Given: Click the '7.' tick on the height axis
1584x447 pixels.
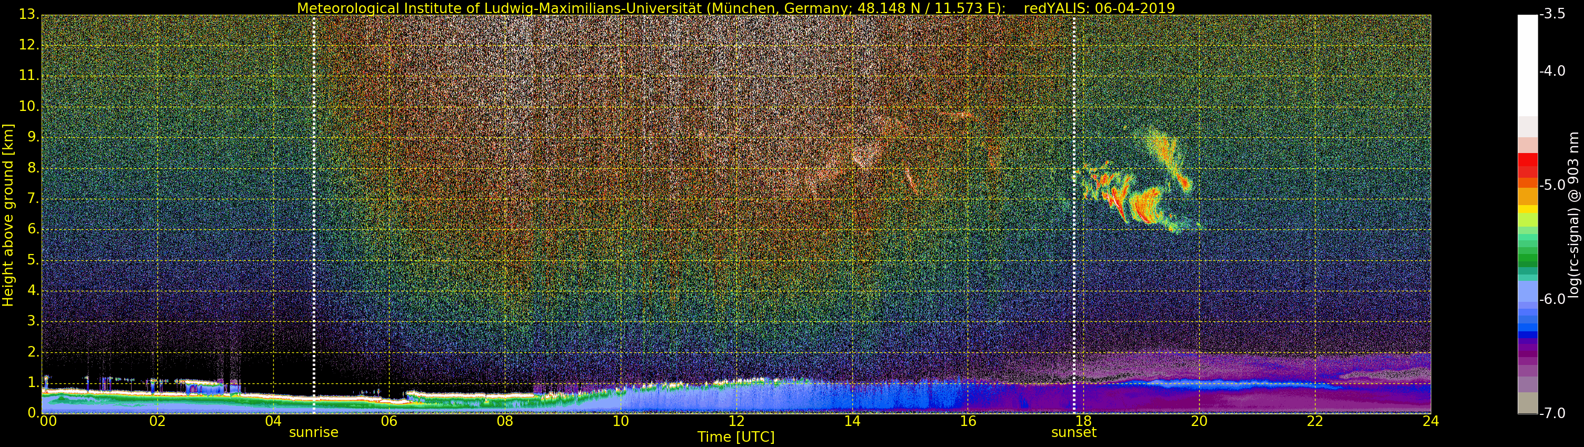Looking at the screenshot, I should (34, 198).
